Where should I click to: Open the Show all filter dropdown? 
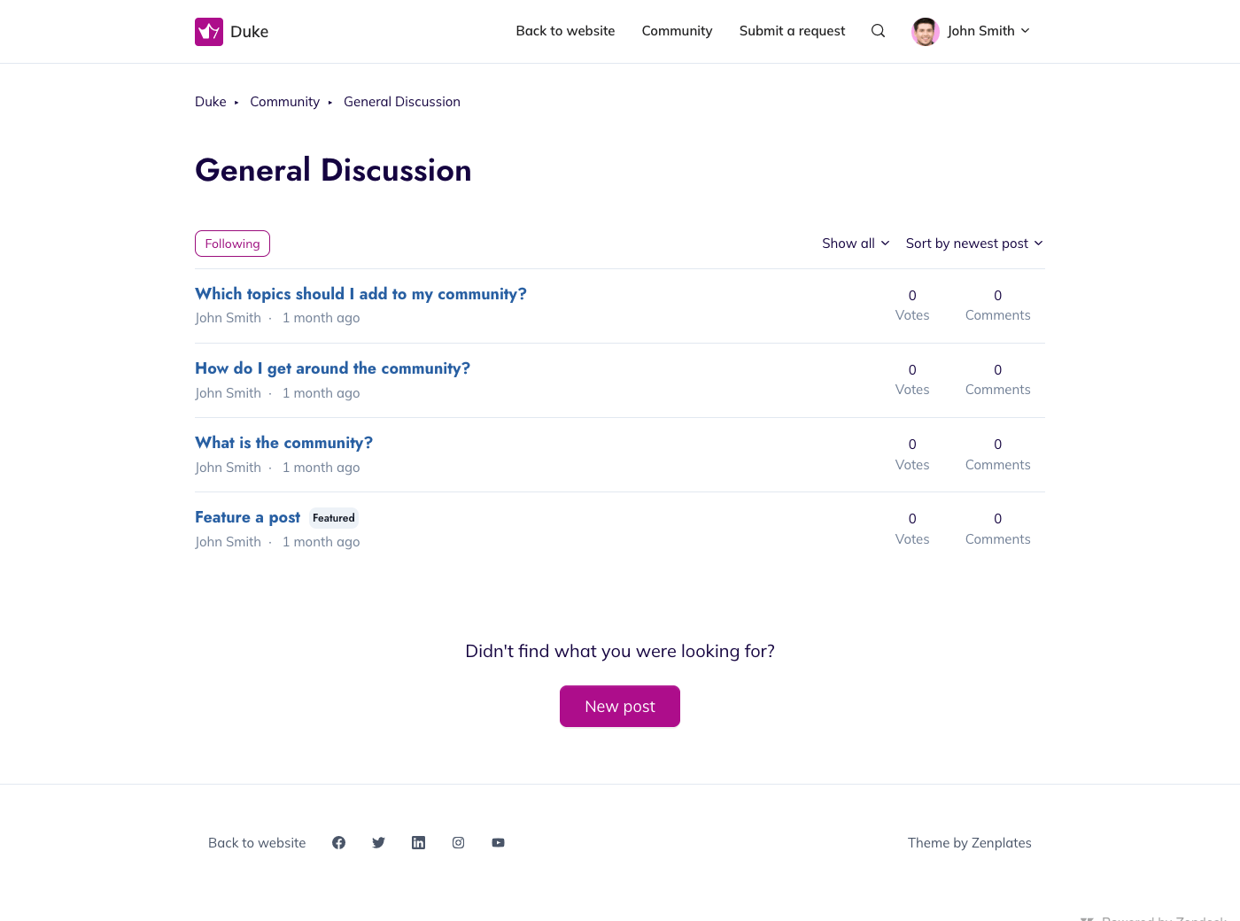click(x=855, y=244)
